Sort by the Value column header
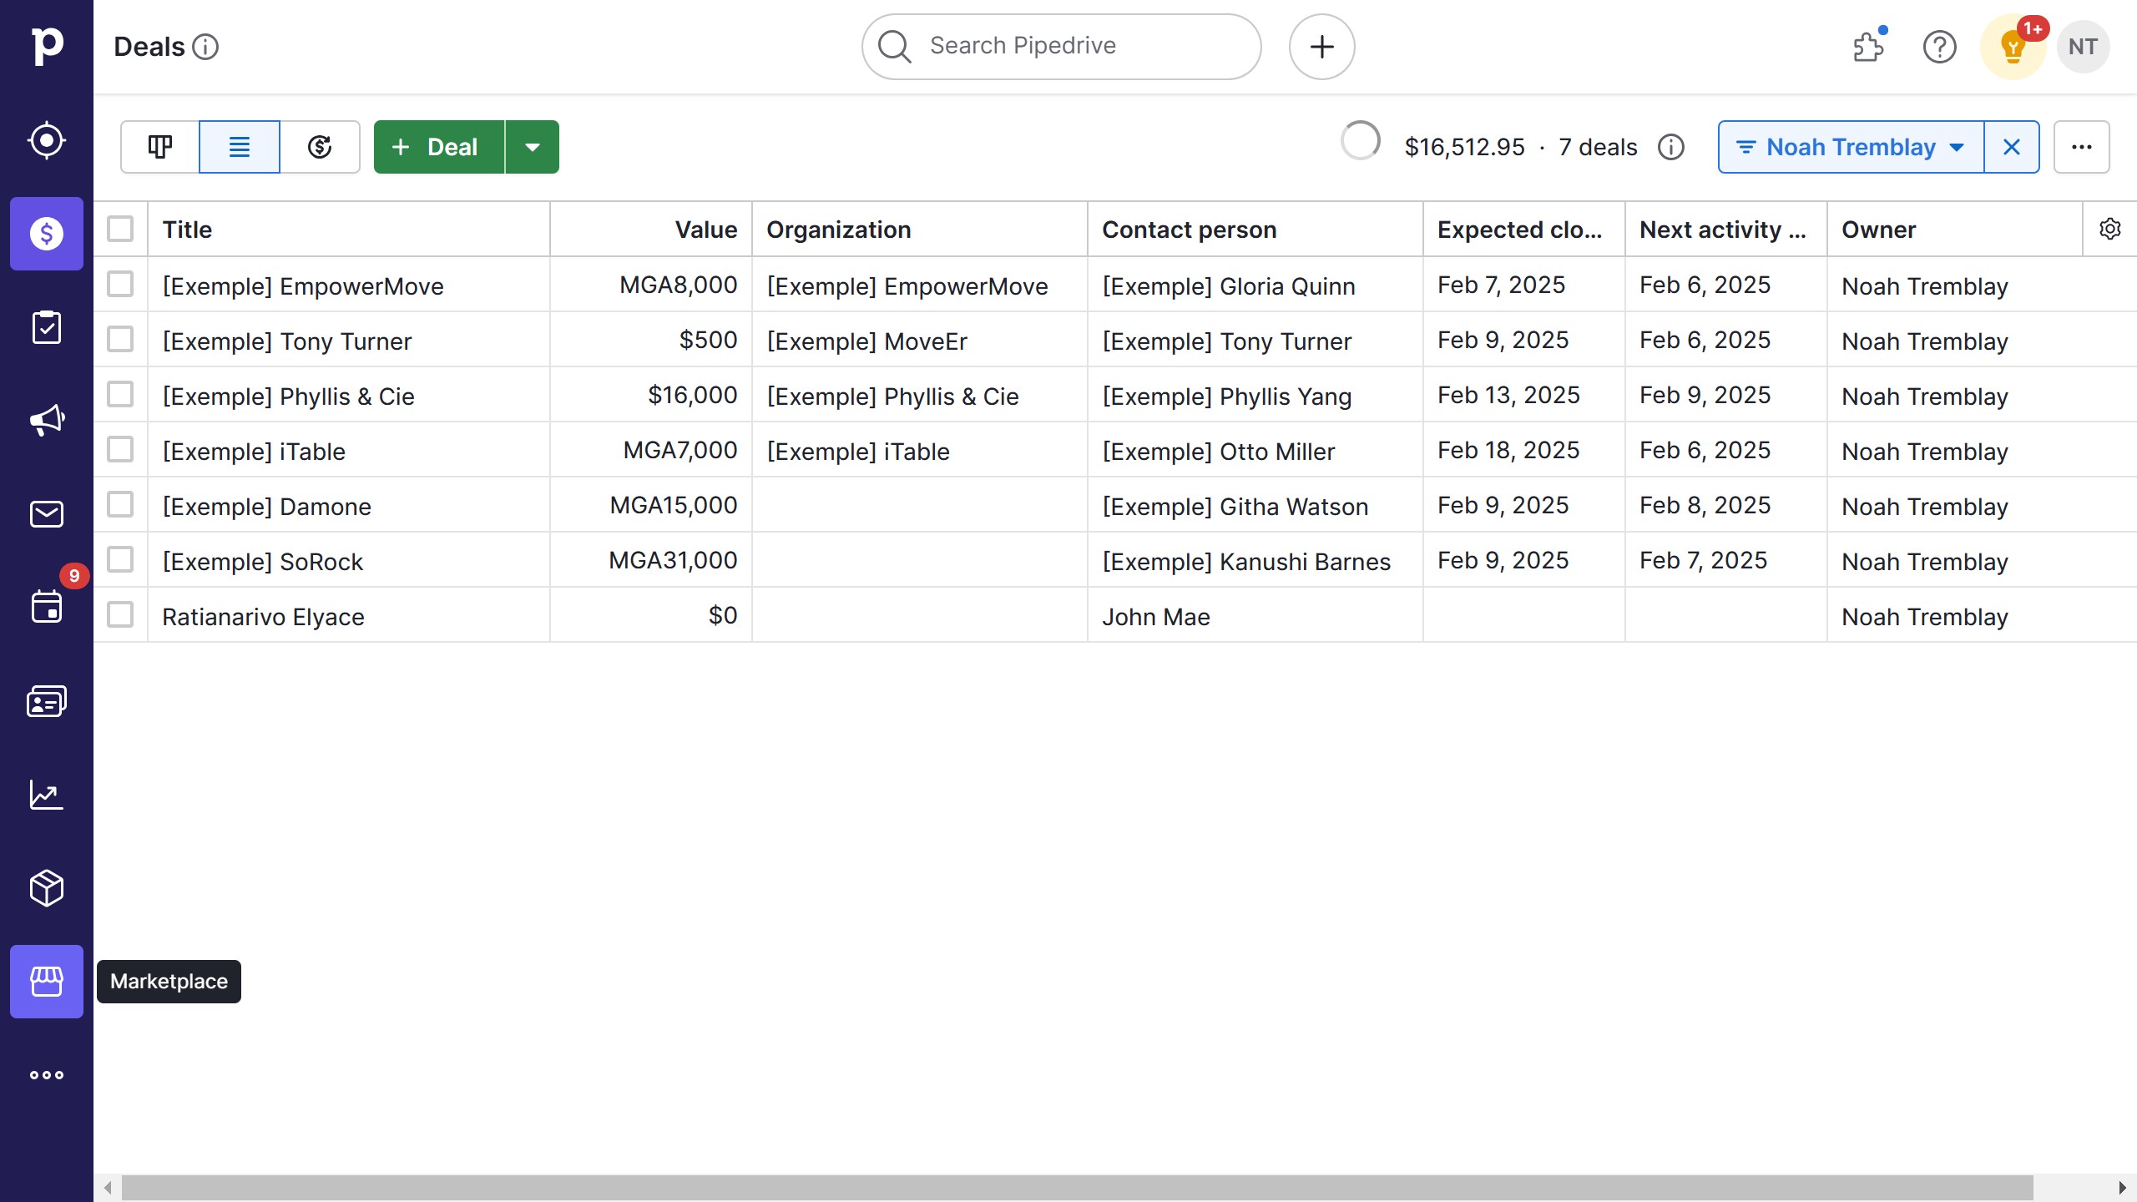2137x1202 pixels. (x=705, y=230)
